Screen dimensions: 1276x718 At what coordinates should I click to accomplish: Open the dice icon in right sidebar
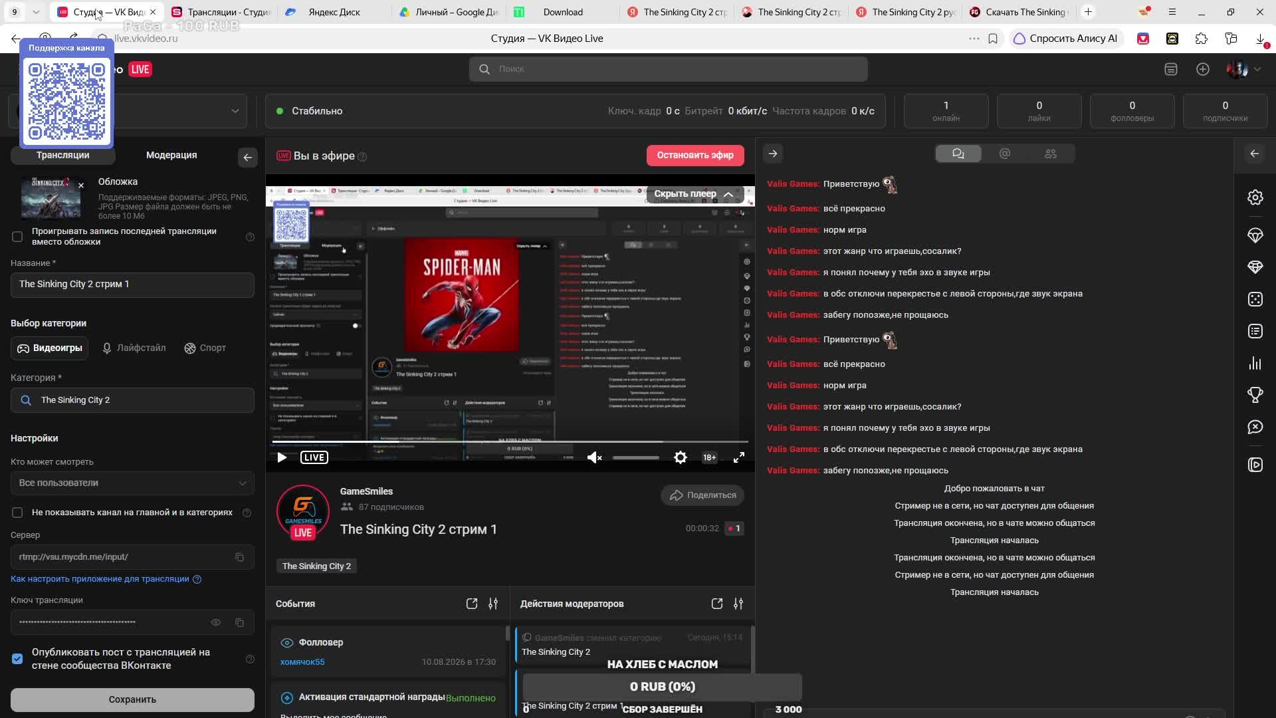1255,299
